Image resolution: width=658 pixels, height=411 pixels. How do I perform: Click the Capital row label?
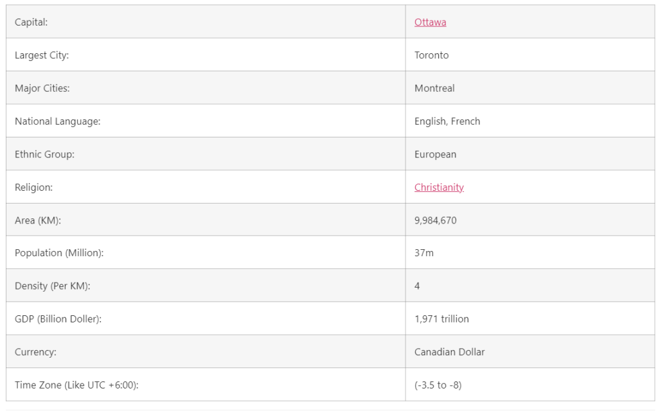(x=31, y=22)
